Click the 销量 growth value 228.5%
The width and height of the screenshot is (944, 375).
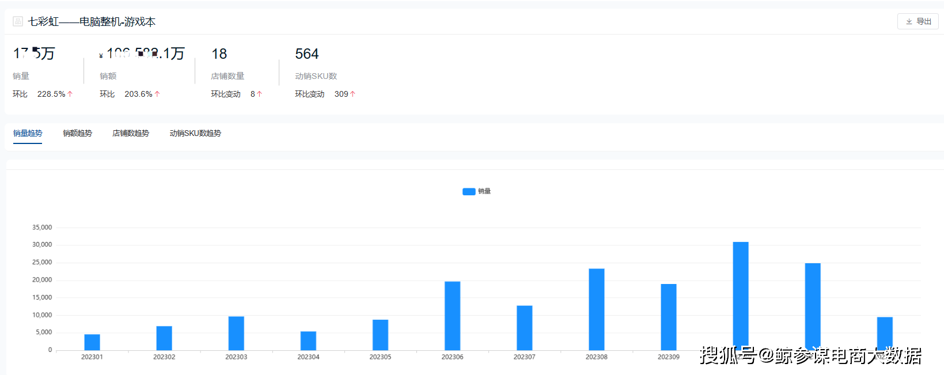tap(51, 94)
